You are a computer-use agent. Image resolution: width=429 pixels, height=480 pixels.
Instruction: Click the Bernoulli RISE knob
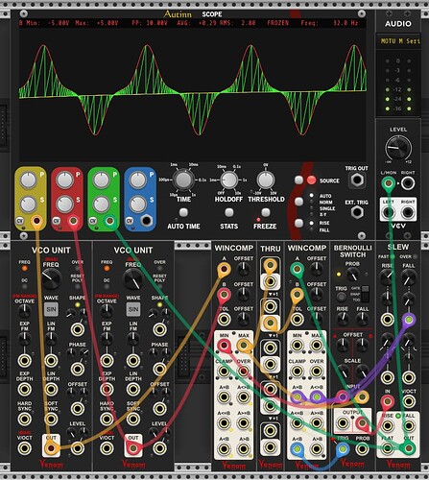coord(343,319)
